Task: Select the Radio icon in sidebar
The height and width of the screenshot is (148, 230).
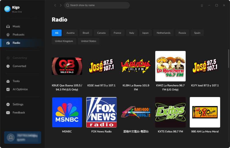Action: [x=8, y=43]
